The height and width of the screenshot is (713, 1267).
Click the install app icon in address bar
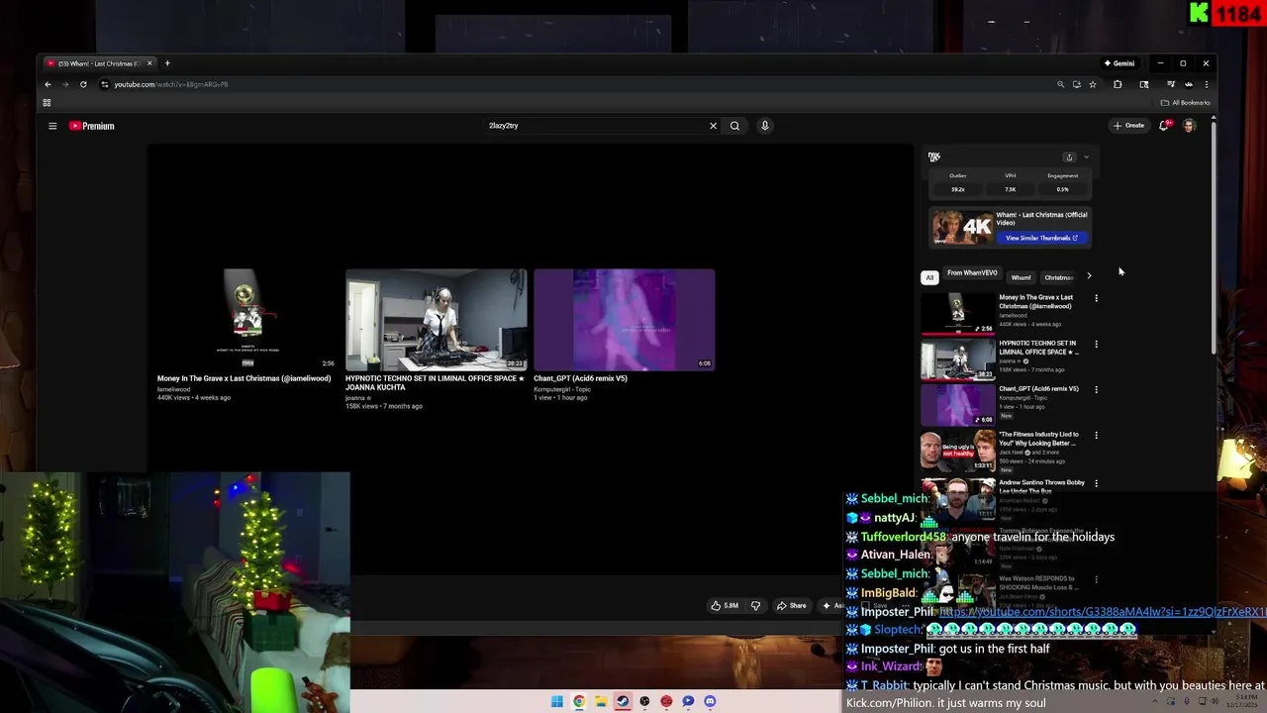tap(1076, 84)
